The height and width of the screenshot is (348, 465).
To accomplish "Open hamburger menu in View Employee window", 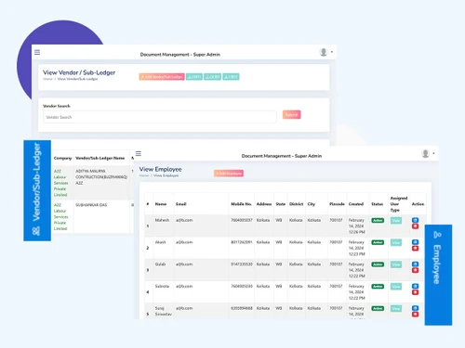I will [139, 153].
